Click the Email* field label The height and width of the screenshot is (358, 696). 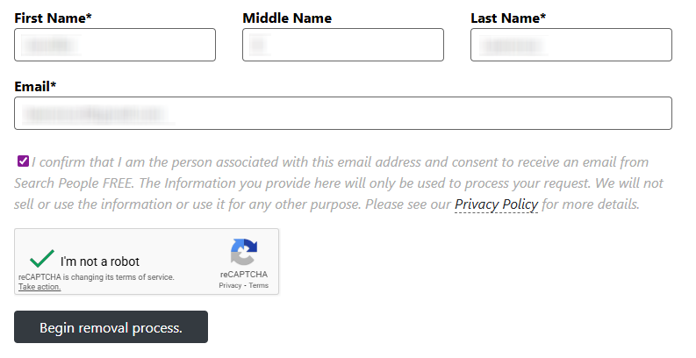pos(35,86)
